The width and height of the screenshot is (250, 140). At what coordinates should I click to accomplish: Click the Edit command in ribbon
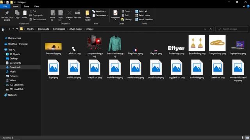(125, 16)
